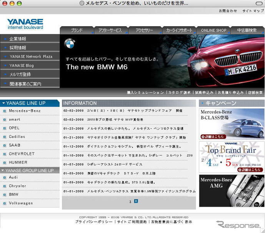Click the next page arrow under Information

[x=136, y=201]
